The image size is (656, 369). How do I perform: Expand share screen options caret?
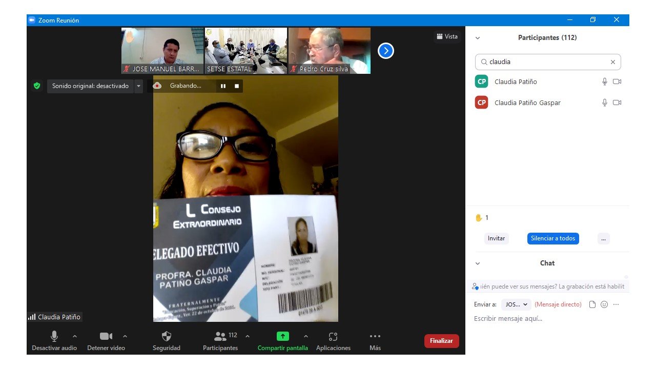[306, 336]
